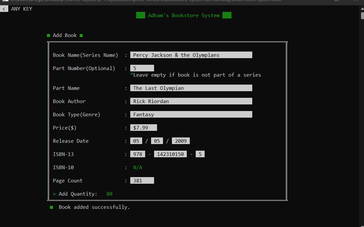This screenshot has width=364, height=227.
Task: Select the Part Number field containing 5
Action: (142, 68)
